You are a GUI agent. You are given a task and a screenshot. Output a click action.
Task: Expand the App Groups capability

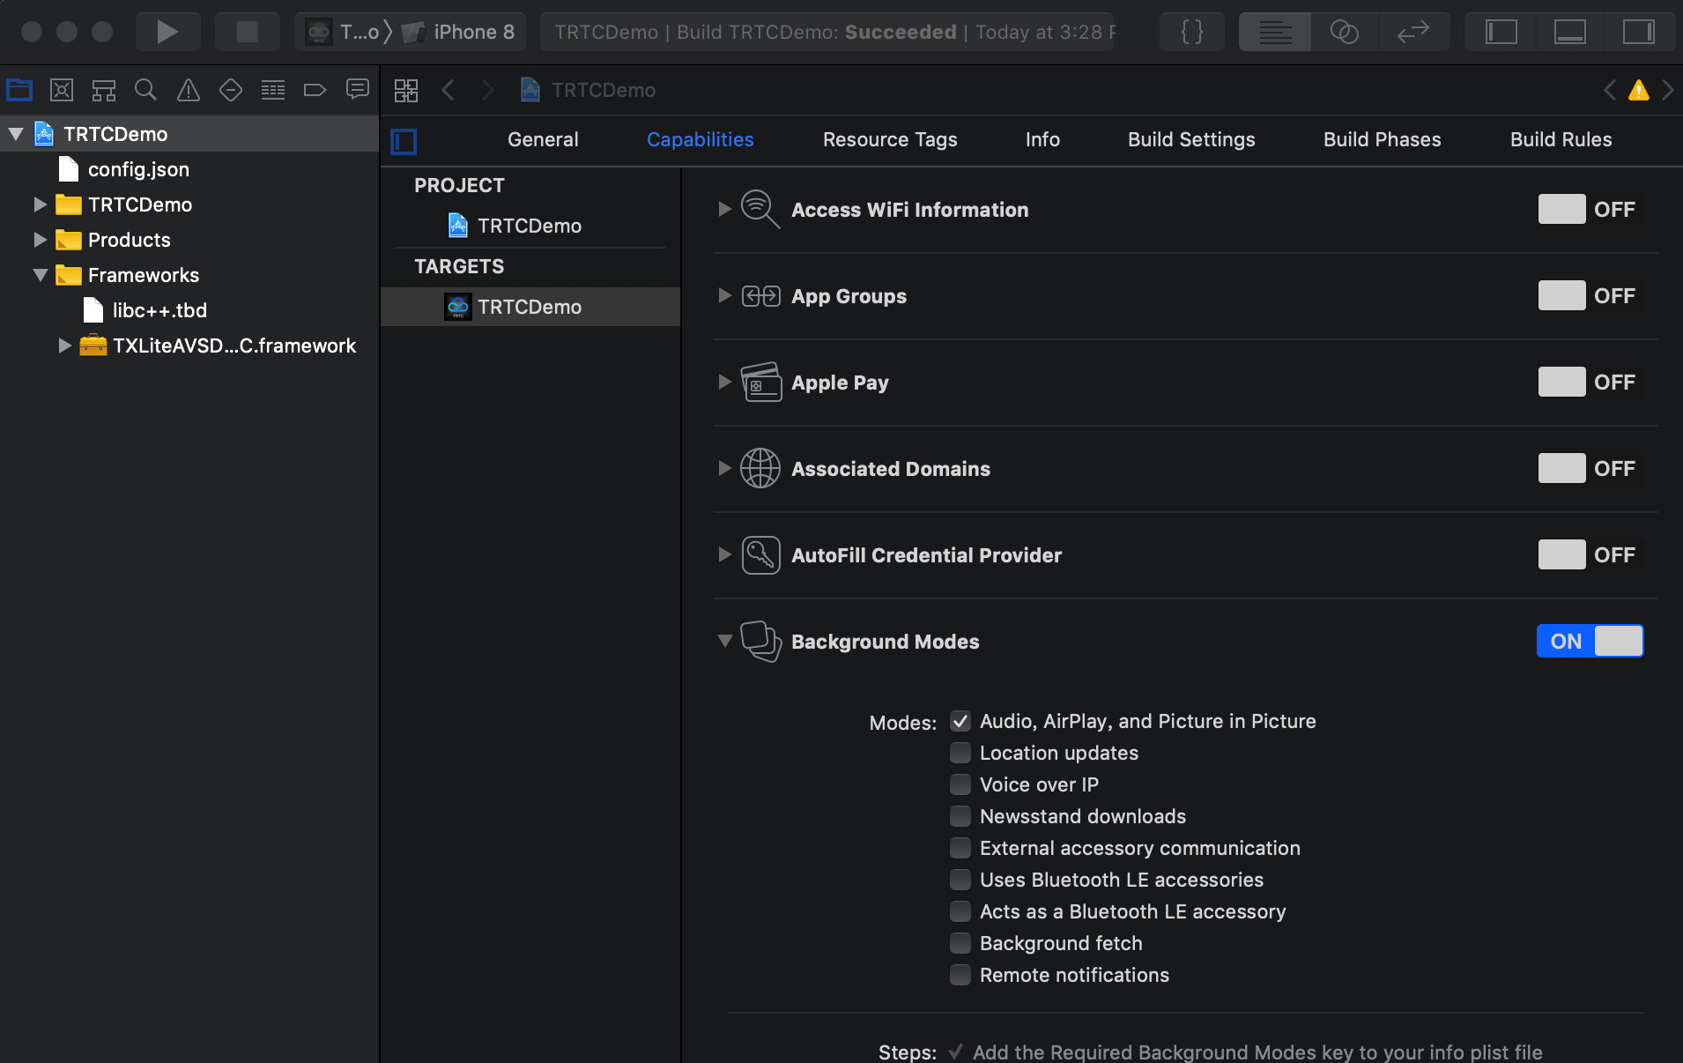click(x=724, y=295)
